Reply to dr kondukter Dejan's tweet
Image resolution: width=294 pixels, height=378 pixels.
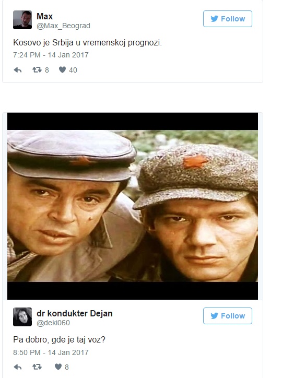coord(18,367)
